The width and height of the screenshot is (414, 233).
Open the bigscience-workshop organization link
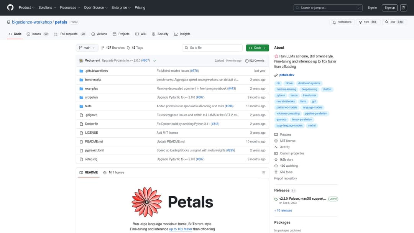pyautogui.click(x=32, y=22)
